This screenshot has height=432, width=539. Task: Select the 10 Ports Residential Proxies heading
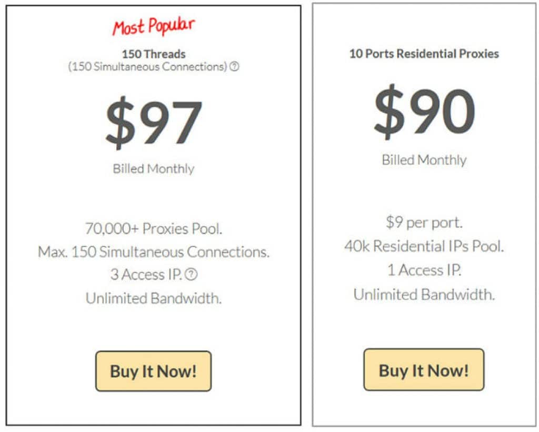[424, 54]
